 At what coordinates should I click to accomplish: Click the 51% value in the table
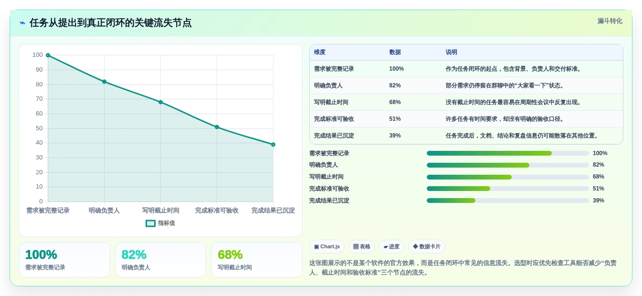pyautogui.click(x=395, y=119)
